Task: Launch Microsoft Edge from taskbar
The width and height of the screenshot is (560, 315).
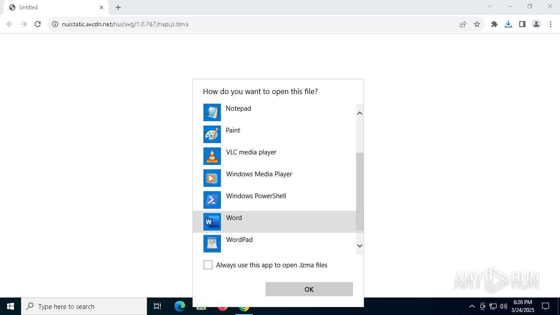Action: click(x=180, y=306)
